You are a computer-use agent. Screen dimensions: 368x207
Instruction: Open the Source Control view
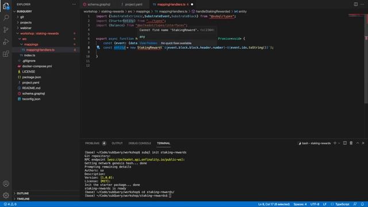point(6,30)
